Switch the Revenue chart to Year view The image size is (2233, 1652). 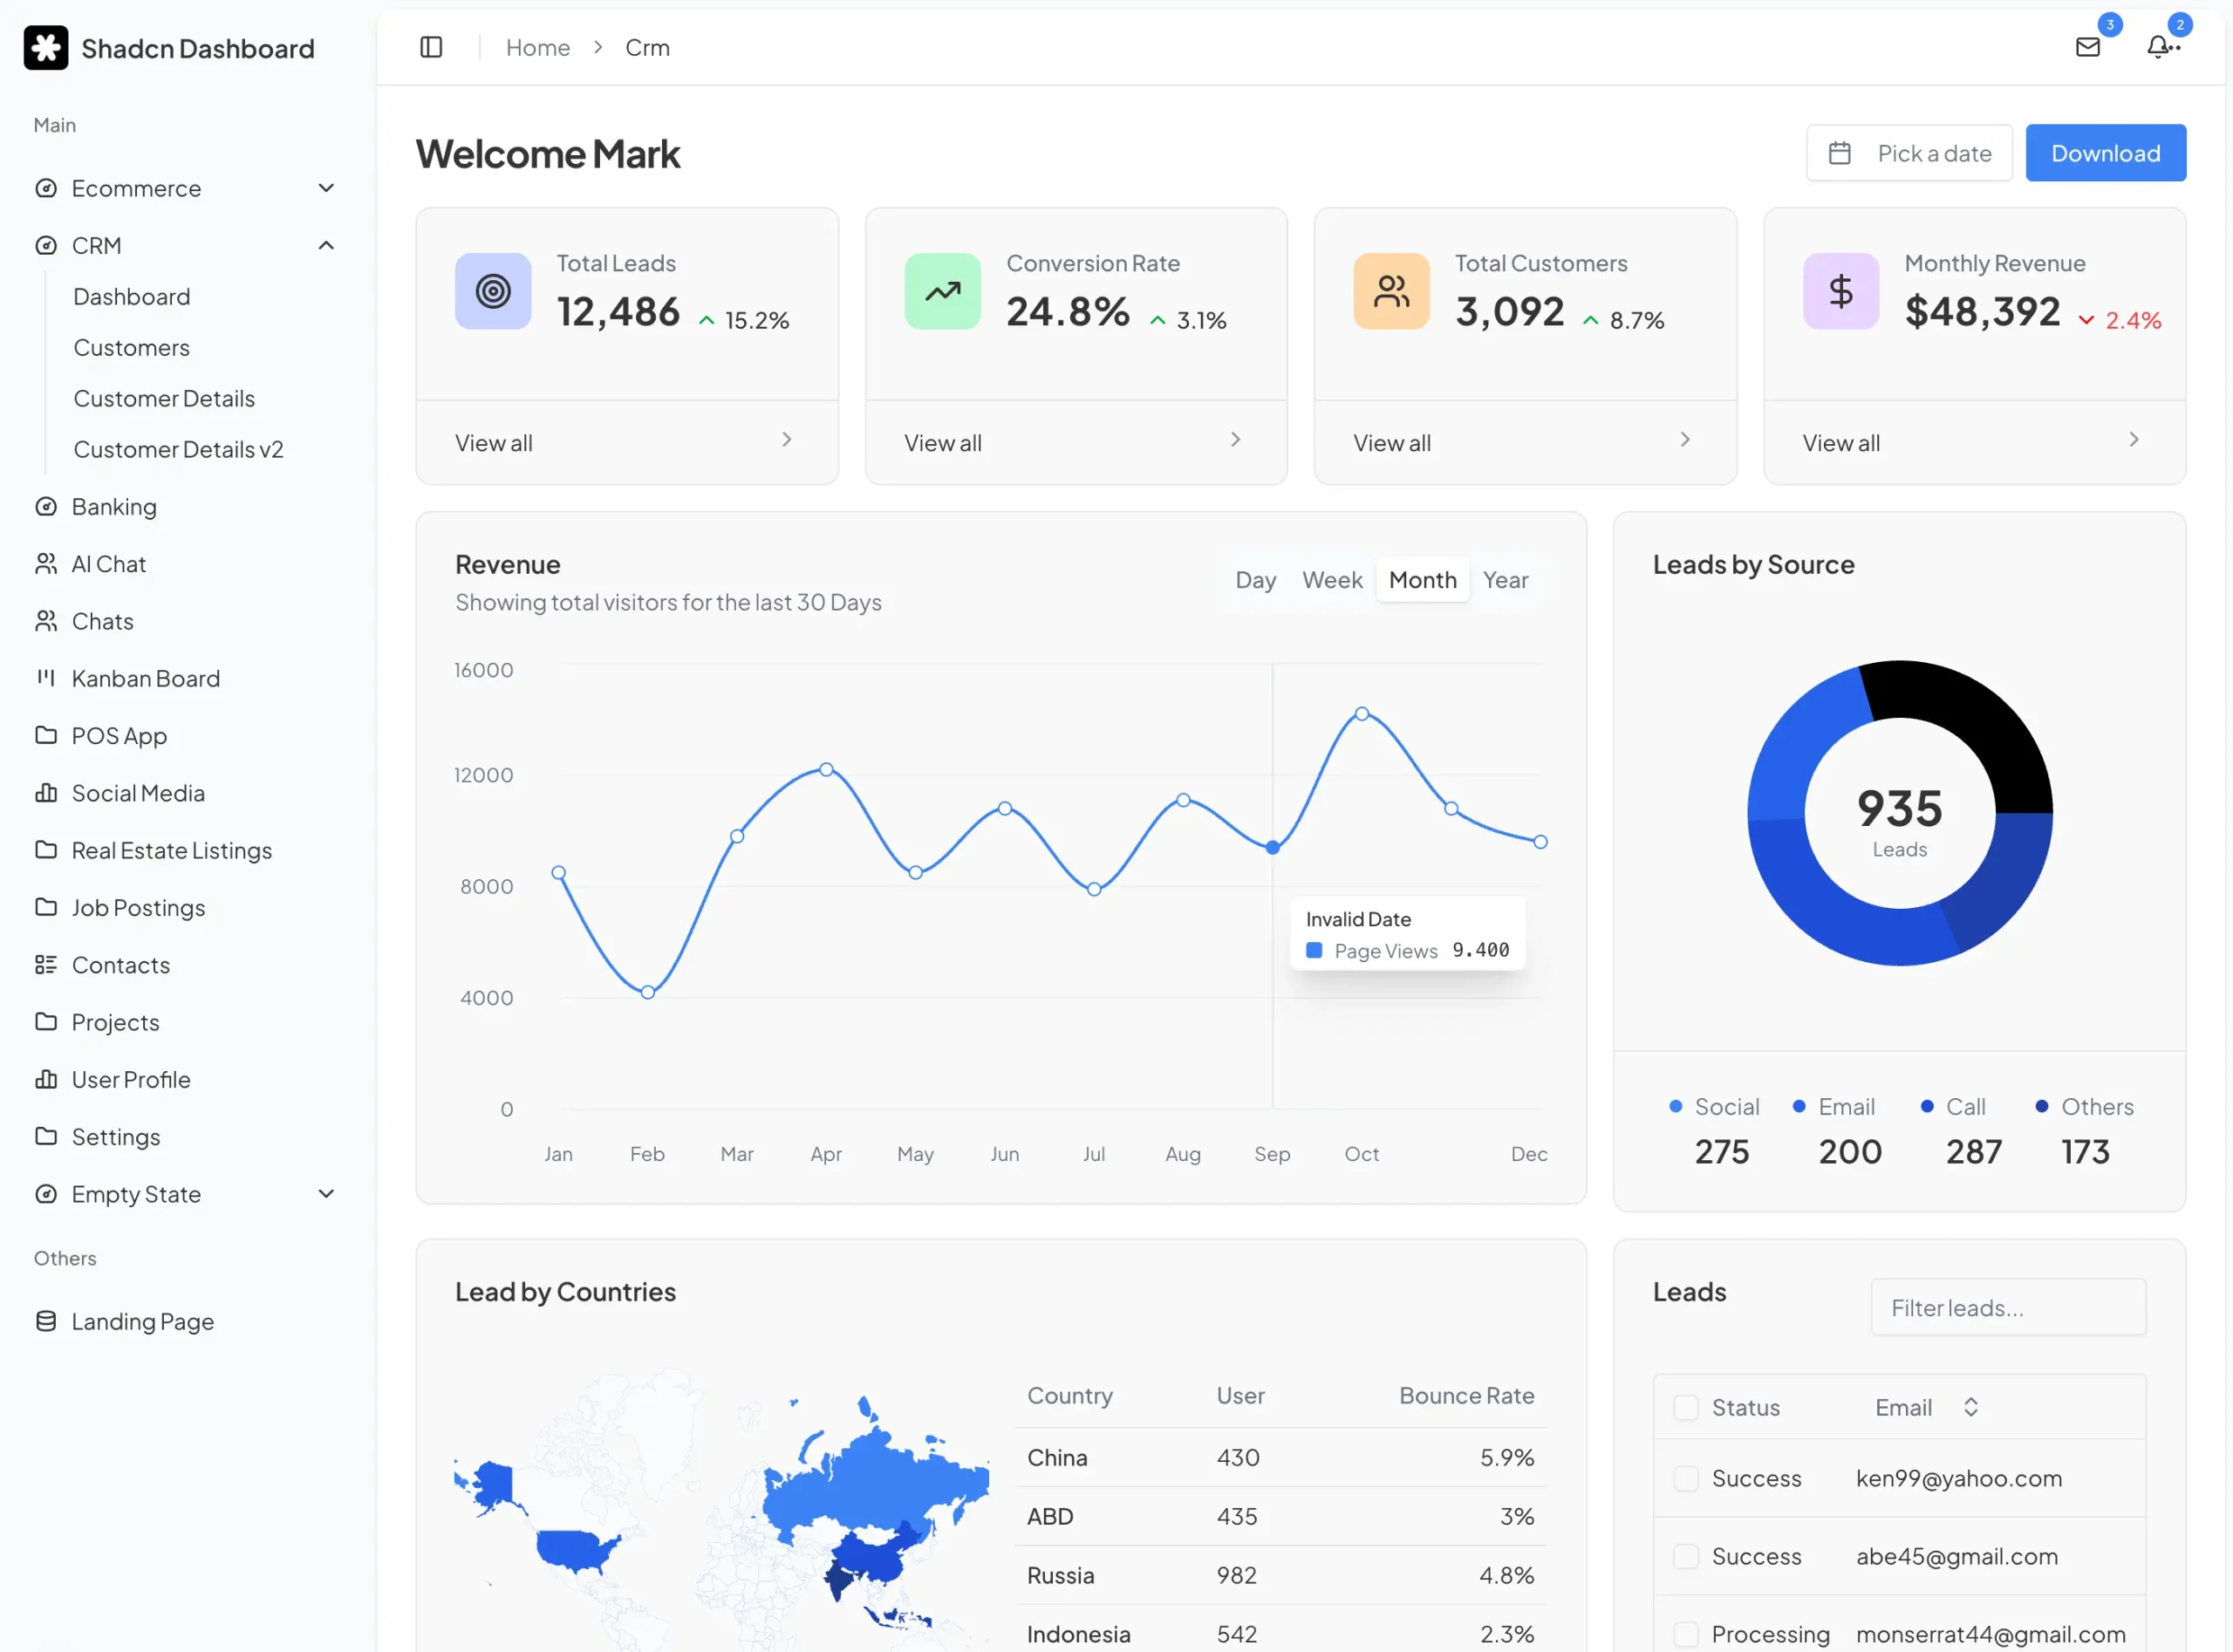[x=1506, y=580]
